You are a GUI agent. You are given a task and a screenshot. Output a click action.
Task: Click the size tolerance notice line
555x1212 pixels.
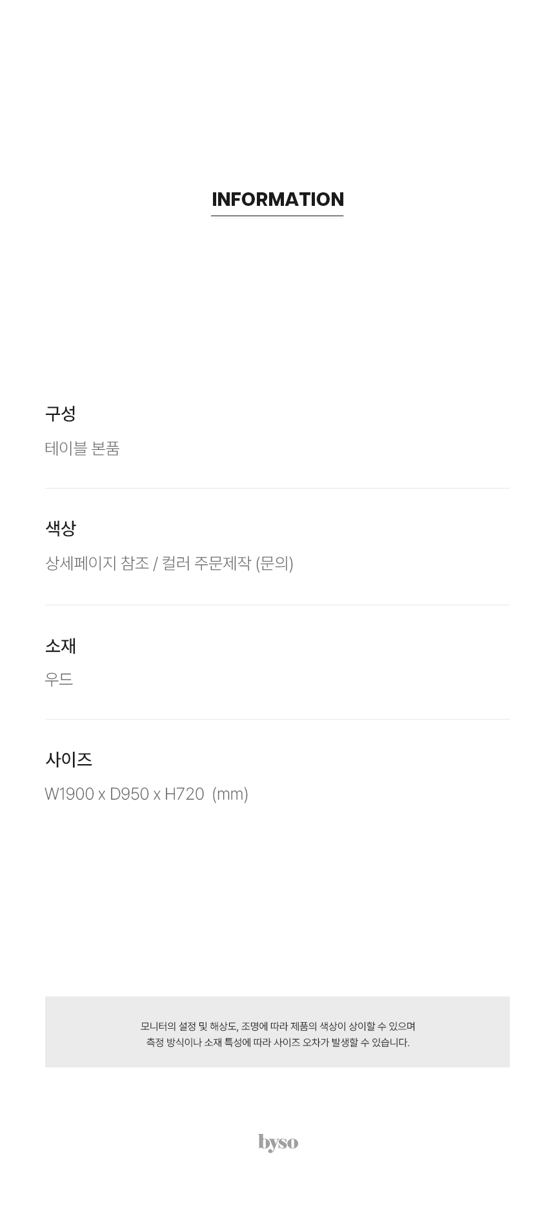[277, 1042]
